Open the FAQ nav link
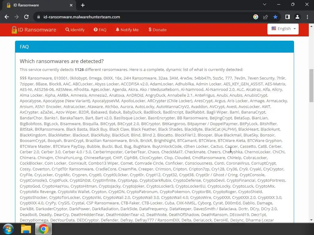 pos(100,30)
